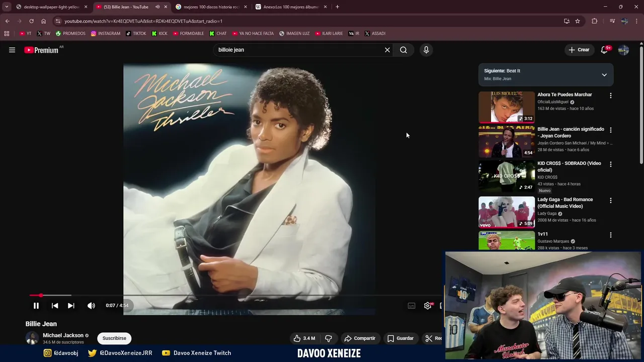Like the video with thumbs up
Screen dimensions: 644x362
click(x=304, y=338)
